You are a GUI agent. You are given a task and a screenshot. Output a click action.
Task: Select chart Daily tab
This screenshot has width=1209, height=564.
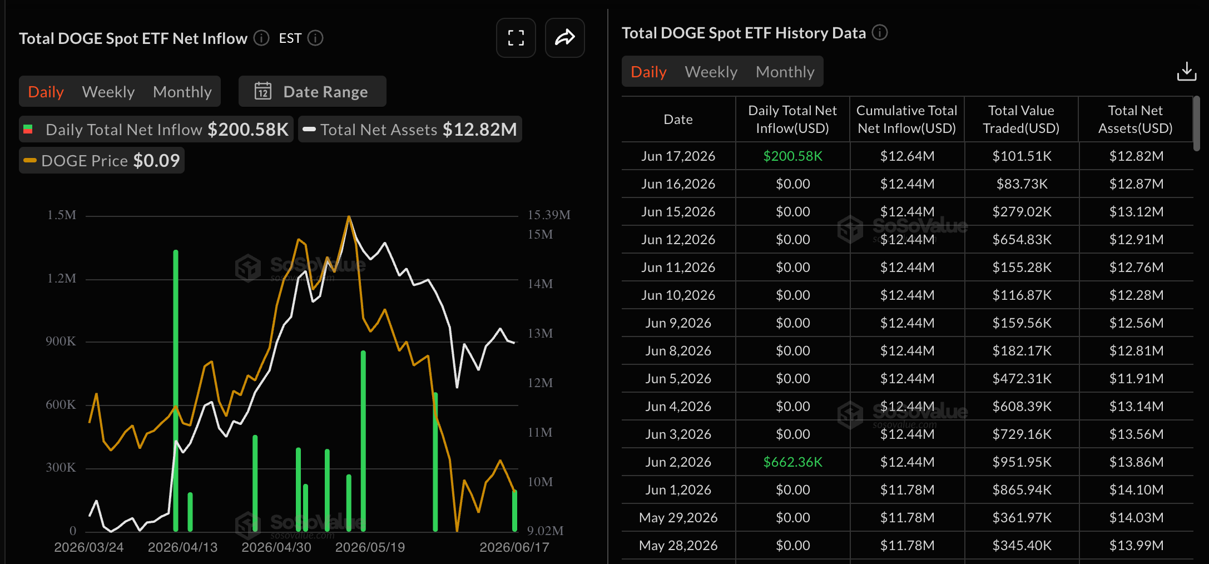(46, 92)
